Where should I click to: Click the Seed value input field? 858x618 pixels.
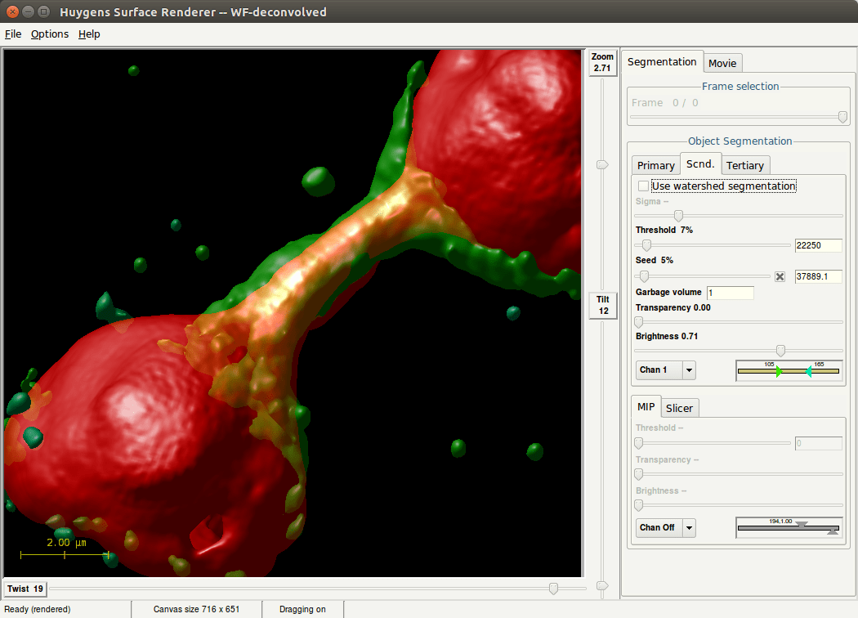coord(818,276)
